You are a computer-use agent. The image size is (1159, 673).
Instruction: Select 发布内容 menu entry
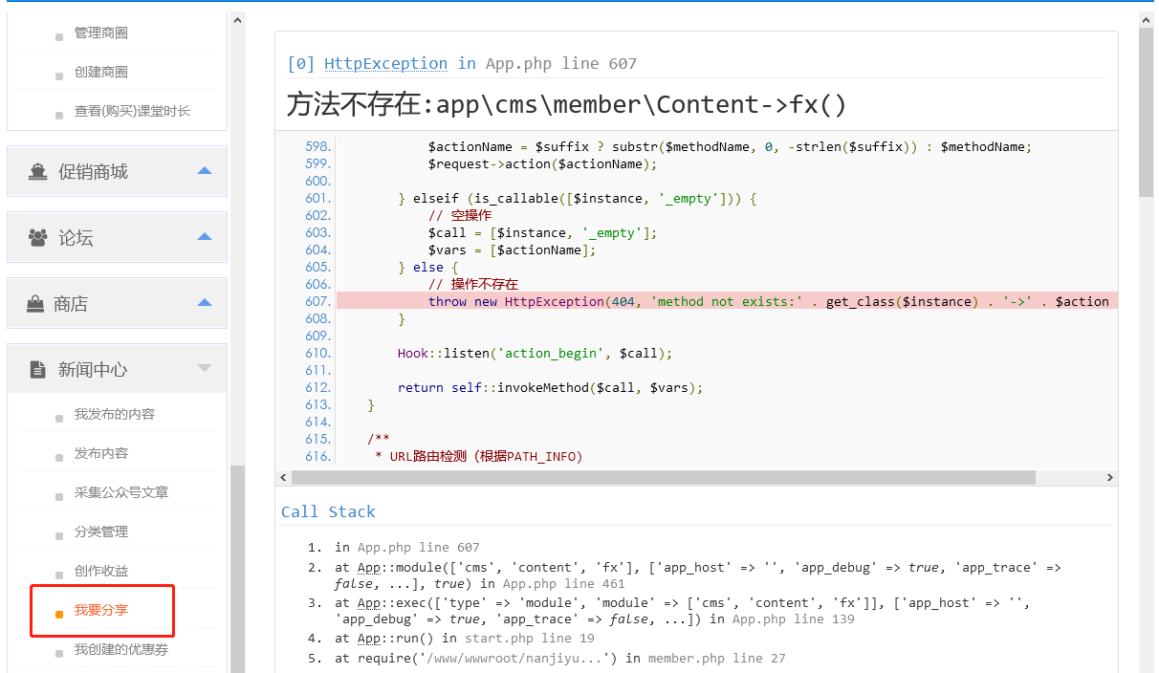[101, 453]
